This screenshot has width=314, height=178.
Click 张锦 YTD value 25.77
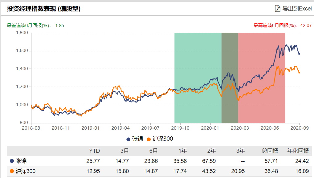[x=93, y=161]
